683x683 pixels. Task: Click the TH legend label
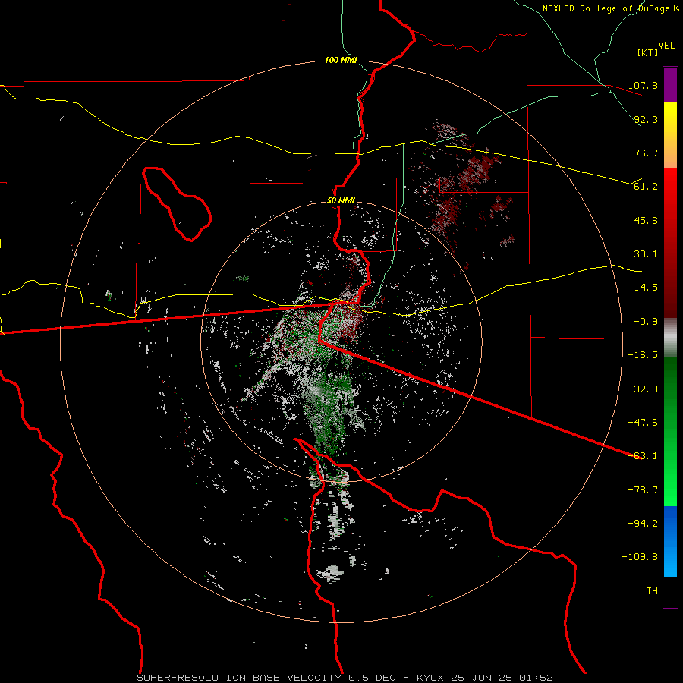652,591
